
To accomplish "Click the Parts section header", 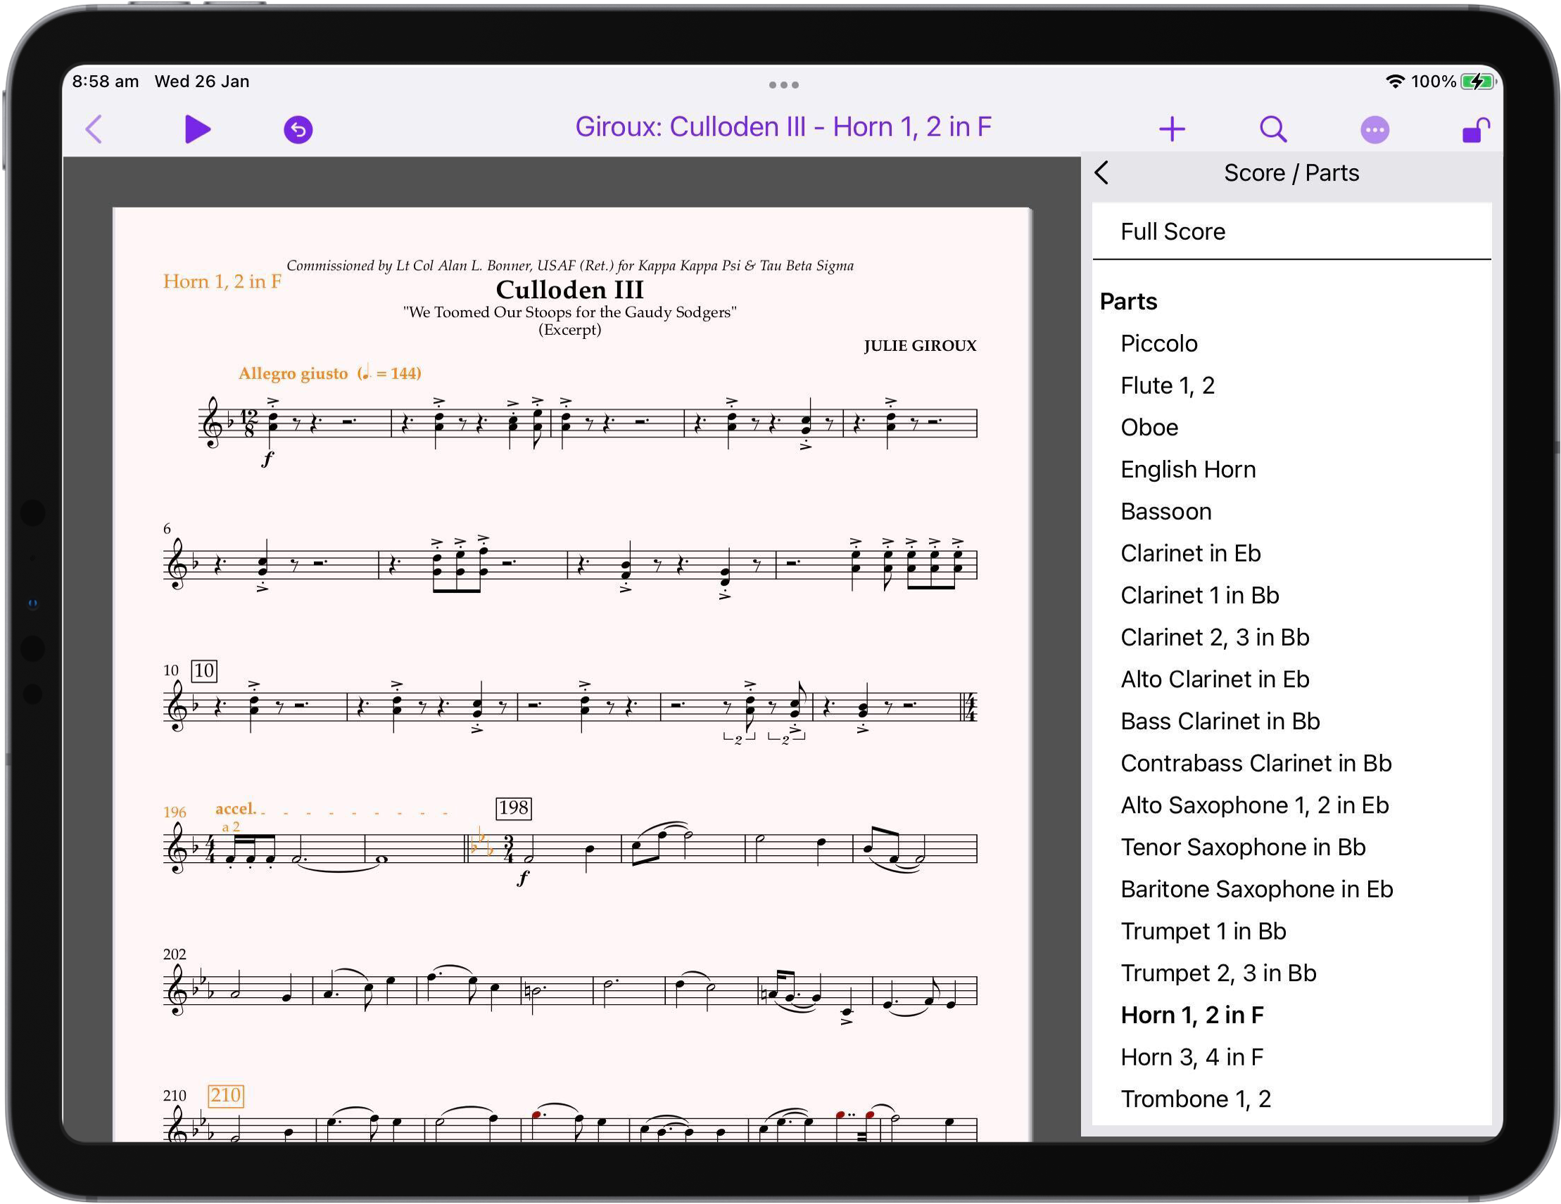I will click(x=1128, y=302).
